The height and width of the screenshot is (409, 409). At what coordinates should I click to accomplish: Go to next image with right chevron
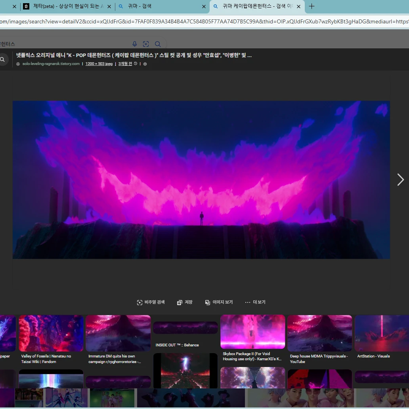[x=400, y=180]
